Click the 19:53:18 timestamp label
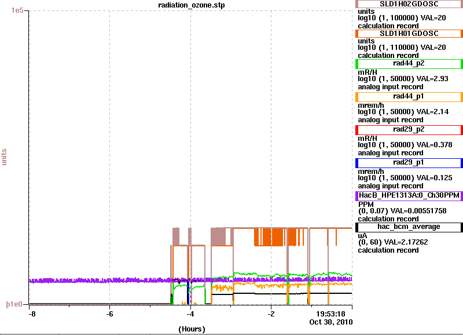This screenshot has height=335, width=463. 330,314
